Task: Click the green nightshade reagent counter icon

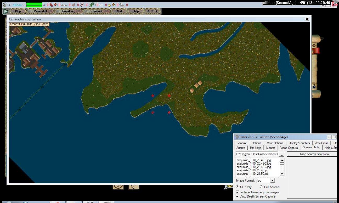Action: 91,5
